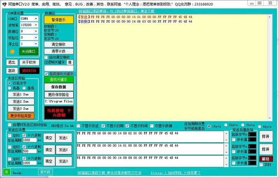
Task: Check the 不显示发送 checkbox
Action: [x=78, y=126]
